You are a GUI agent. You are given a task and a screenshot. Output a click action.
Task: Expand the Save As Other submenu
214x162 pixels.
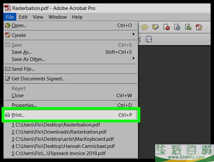click(x=71, y=59)
